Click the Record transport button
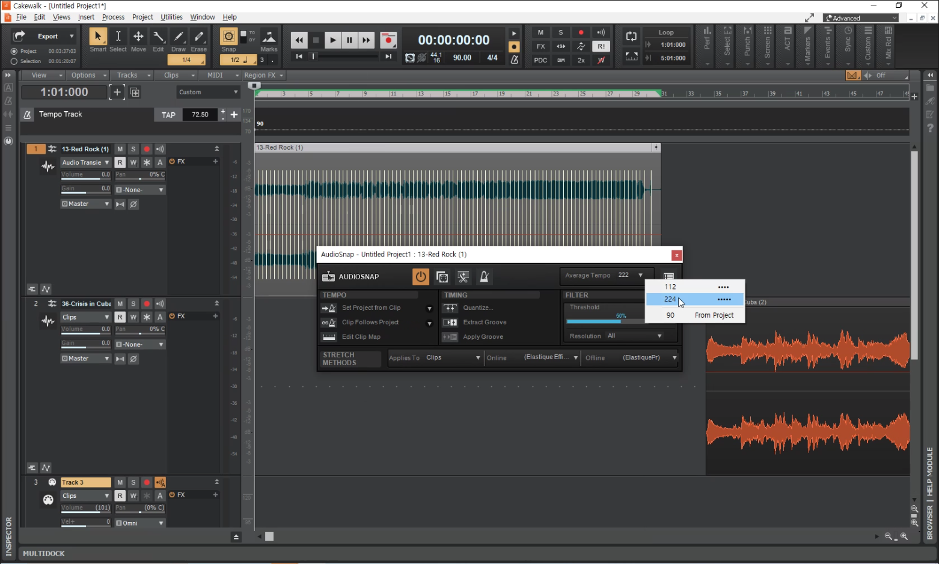The width and height of the screenshot is (939, 564). (388, 40)
